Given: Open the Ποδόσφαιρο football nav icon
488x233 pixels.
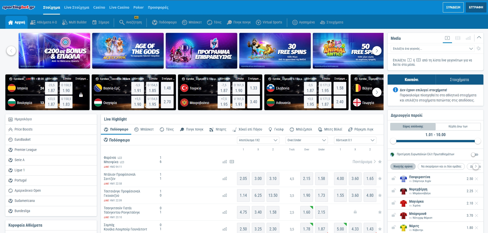Looking at the screenshot, I should pyautogui.click(x=154, y=22).
